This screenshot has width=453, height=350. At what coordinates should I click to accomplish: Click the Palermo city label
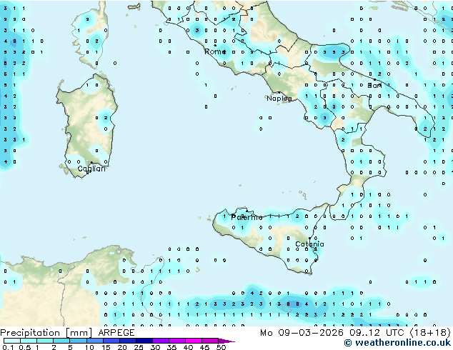tap(247, 217)
